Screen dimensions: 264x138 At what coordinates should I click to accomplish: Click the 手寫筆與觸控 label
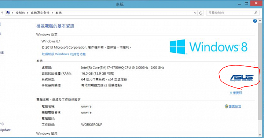coord(51,85)
